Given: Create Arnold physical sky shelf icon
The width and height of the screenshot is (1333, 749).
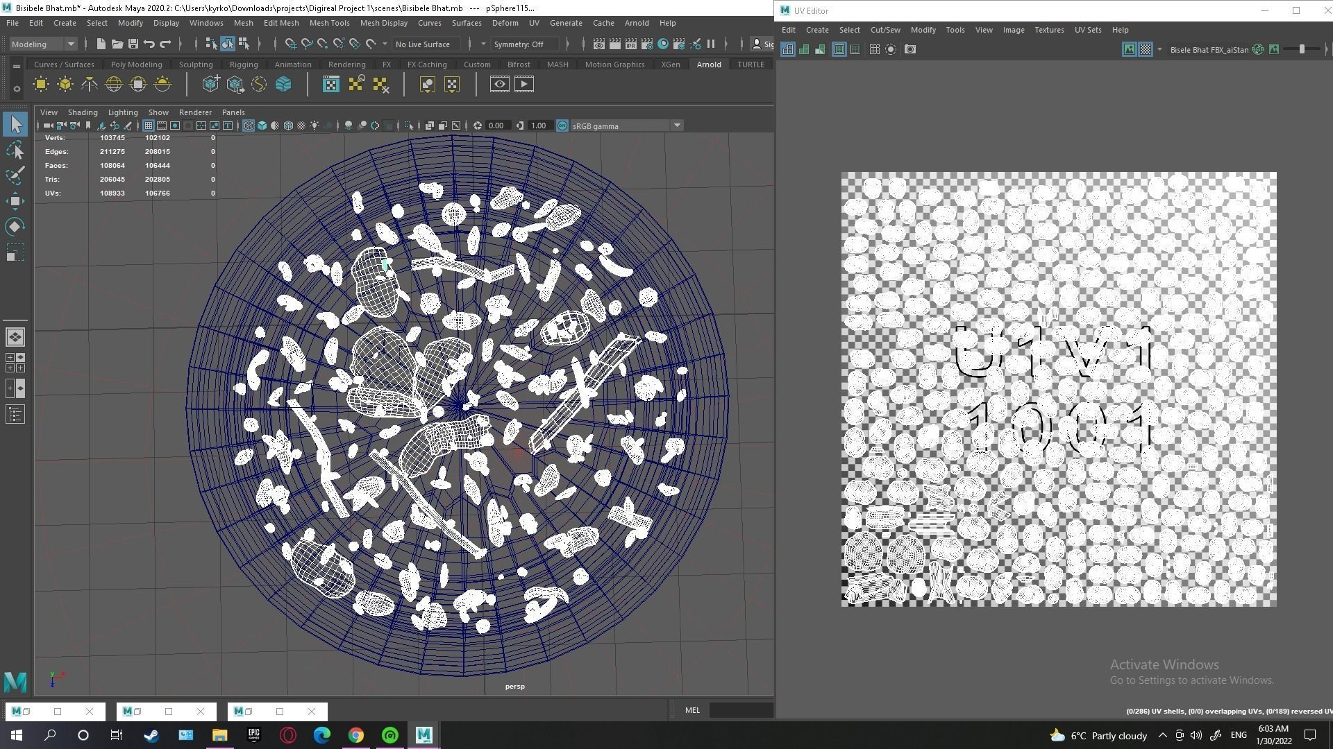Looking at the screenshot, I should pyautogui.click(x=162, y=85).
